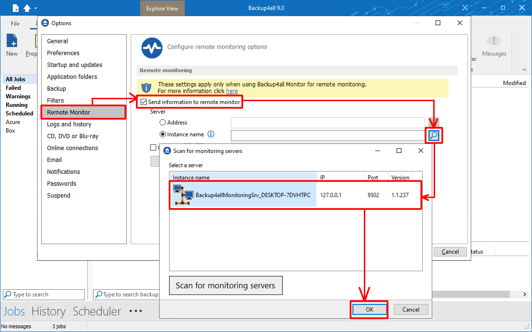Click the Address input field
This screenshot has width=532, height=332.
pos(328,122)
